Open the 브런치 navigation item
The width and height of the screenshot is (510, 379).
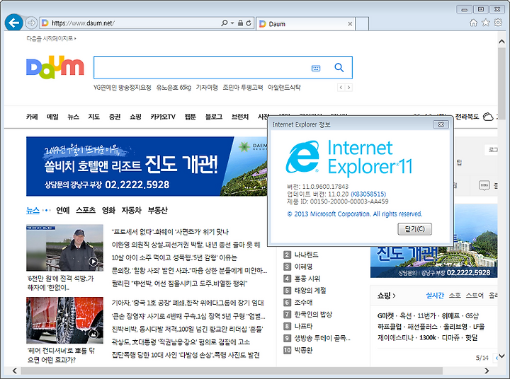tap(240, 117)
